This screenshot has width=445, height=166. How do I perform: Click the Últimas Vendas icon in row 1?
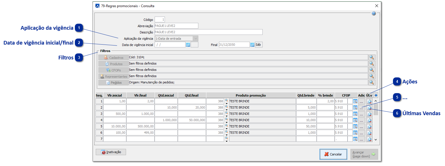(369, 101)
